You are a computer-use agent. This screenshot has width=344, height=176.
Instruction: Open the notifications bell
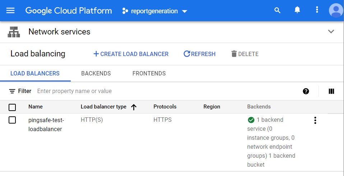coord(297,10)
